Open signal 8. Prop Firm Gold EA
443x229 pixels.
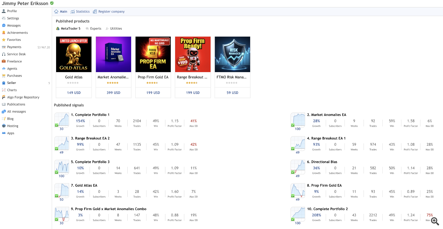tap(324, 186)
